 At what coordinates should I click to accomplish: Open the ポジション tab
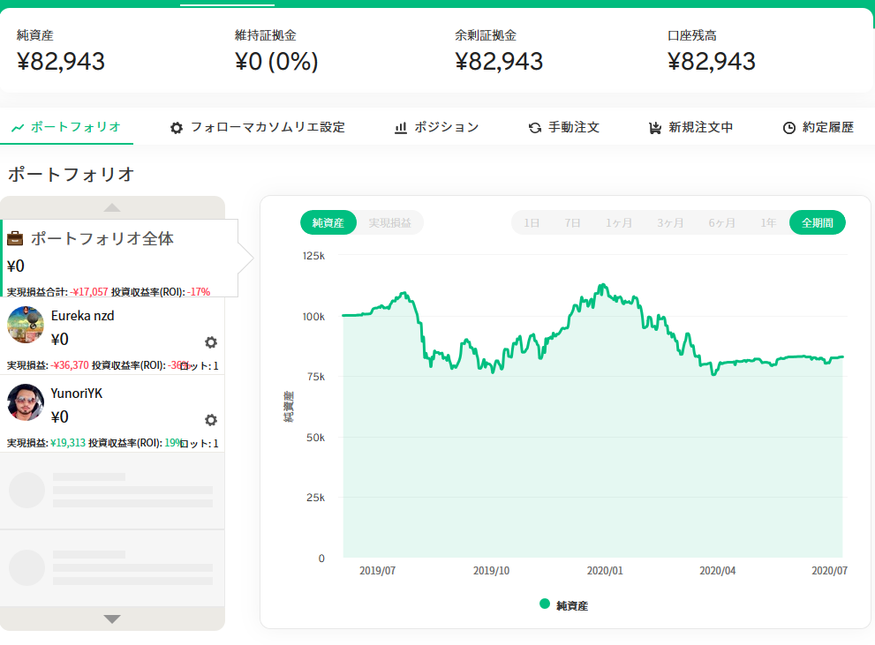pyautogui.click(x=436, y=128)
